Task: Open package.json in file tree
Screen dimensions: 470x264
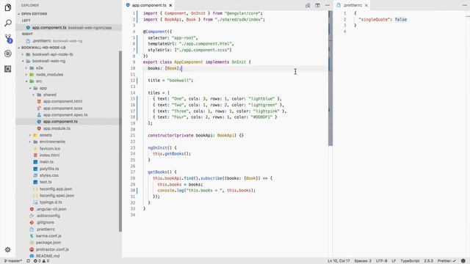Action: [x=48, y=243]
